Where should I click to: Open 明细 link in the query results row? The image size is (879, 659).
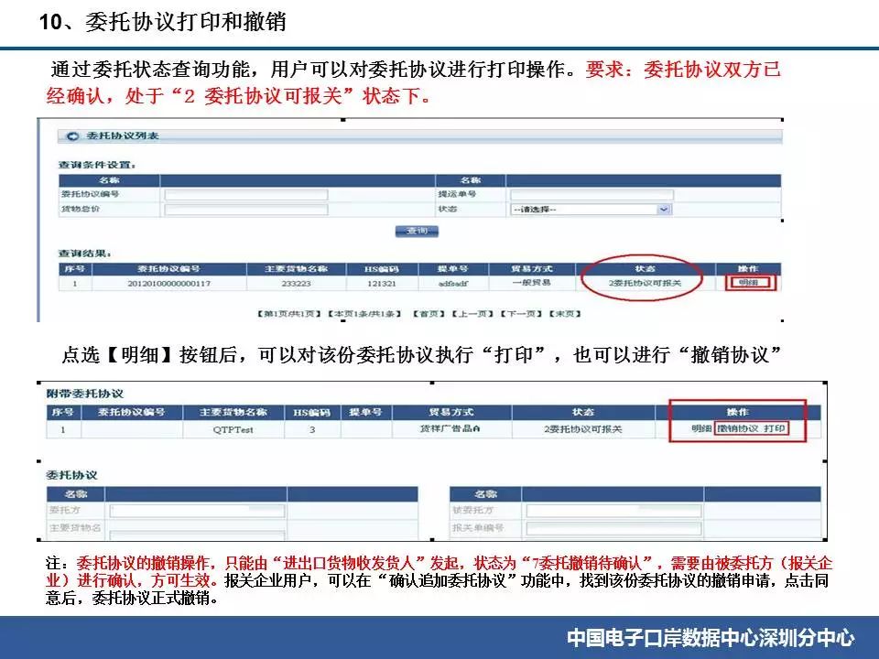[x=749, y=284]
